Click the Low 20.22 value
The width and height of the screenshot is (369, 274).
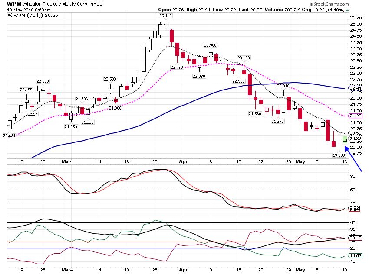(x=224, y=10)
